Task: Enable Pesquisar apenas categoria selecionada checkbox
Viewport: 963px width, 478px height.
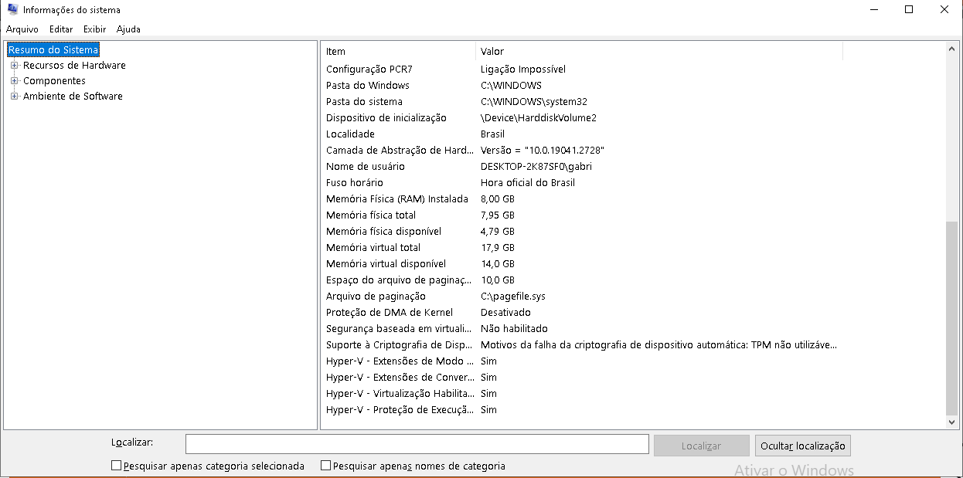Action: click(x=116, y=466)
